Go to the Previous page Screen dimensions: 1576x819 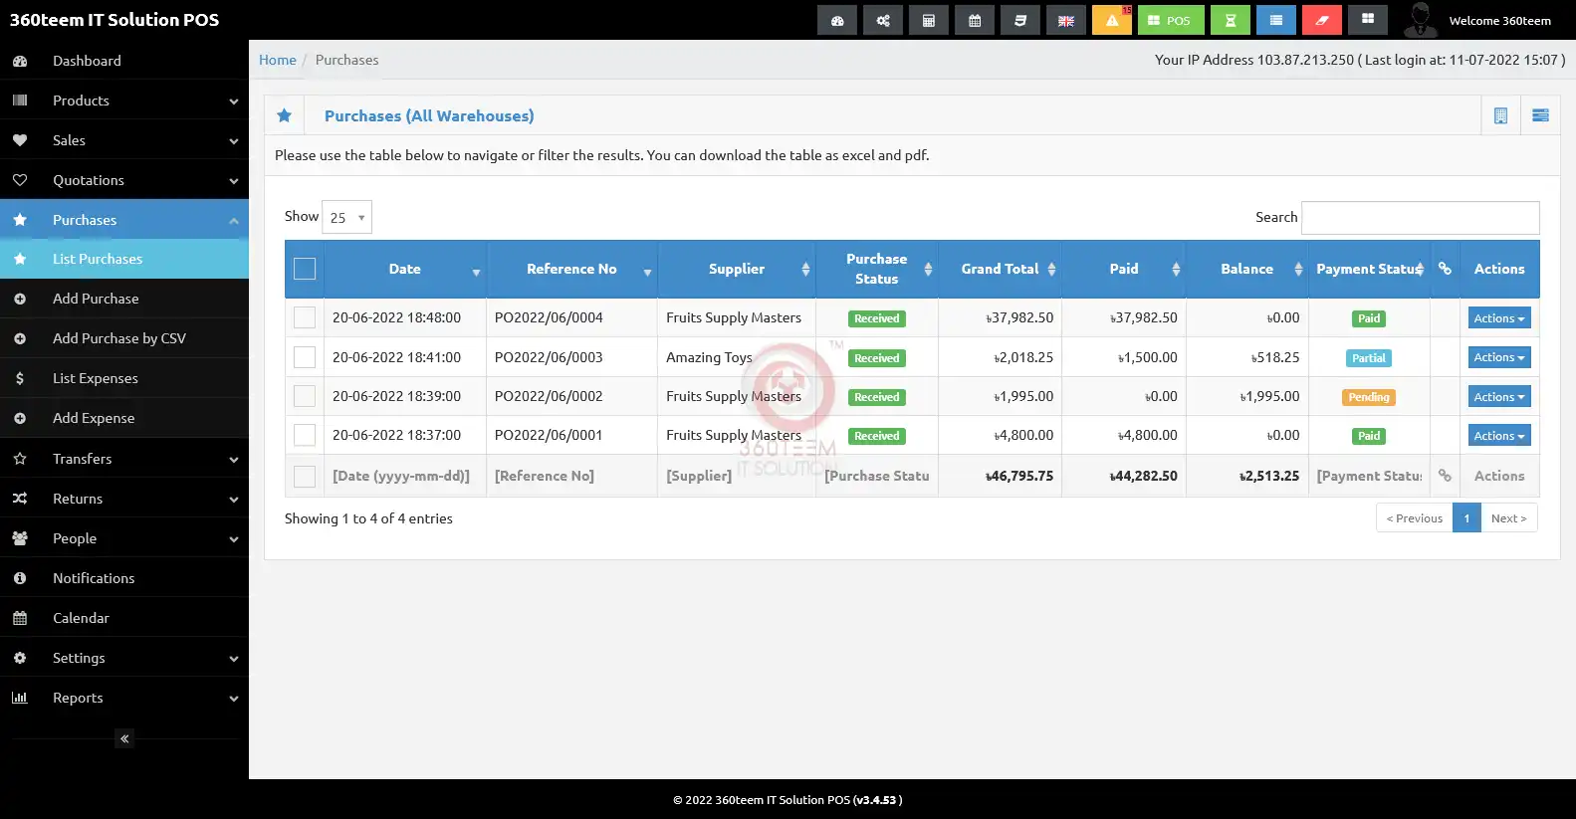(1414, 518)
